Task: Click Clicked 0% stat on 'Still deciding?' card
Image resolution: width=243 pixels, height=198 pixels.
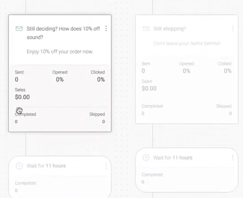Action: 101,79
